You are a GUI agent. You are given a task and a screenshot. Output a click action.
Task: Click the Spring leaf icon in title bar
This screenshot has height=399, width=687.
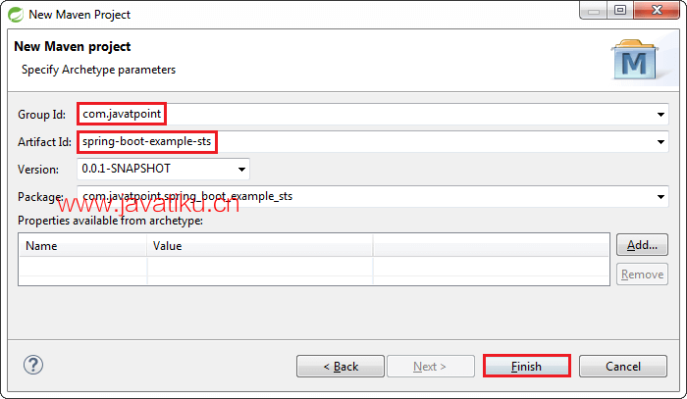(x=16, y=15)
